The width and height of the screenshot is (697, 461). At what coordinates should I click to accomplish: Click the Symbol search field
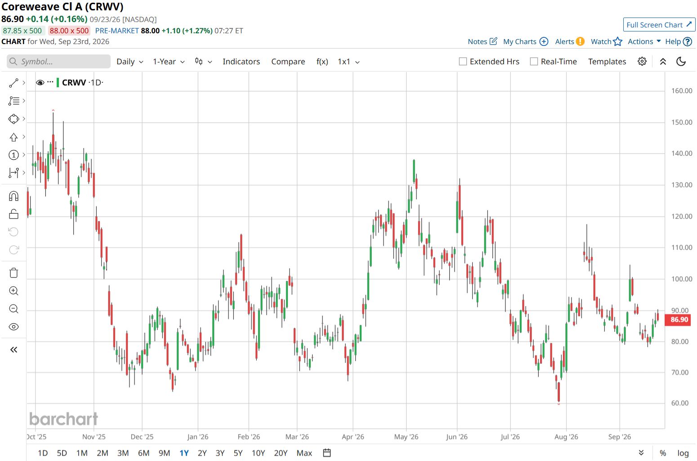click(58, 62)
